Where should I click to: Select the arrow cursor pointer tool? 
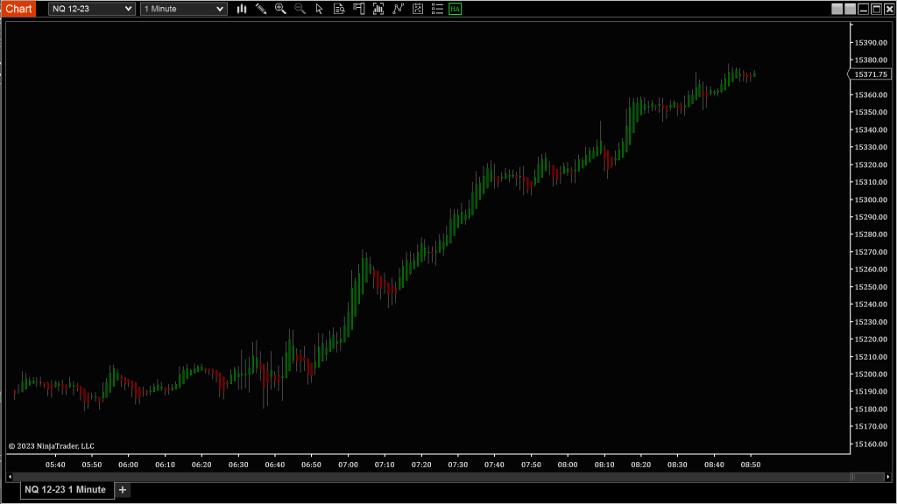(x=319, y=9)
